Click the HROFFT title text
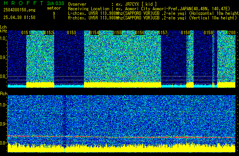This screenshot has height=156, width=239. click(x=24, y=3)
